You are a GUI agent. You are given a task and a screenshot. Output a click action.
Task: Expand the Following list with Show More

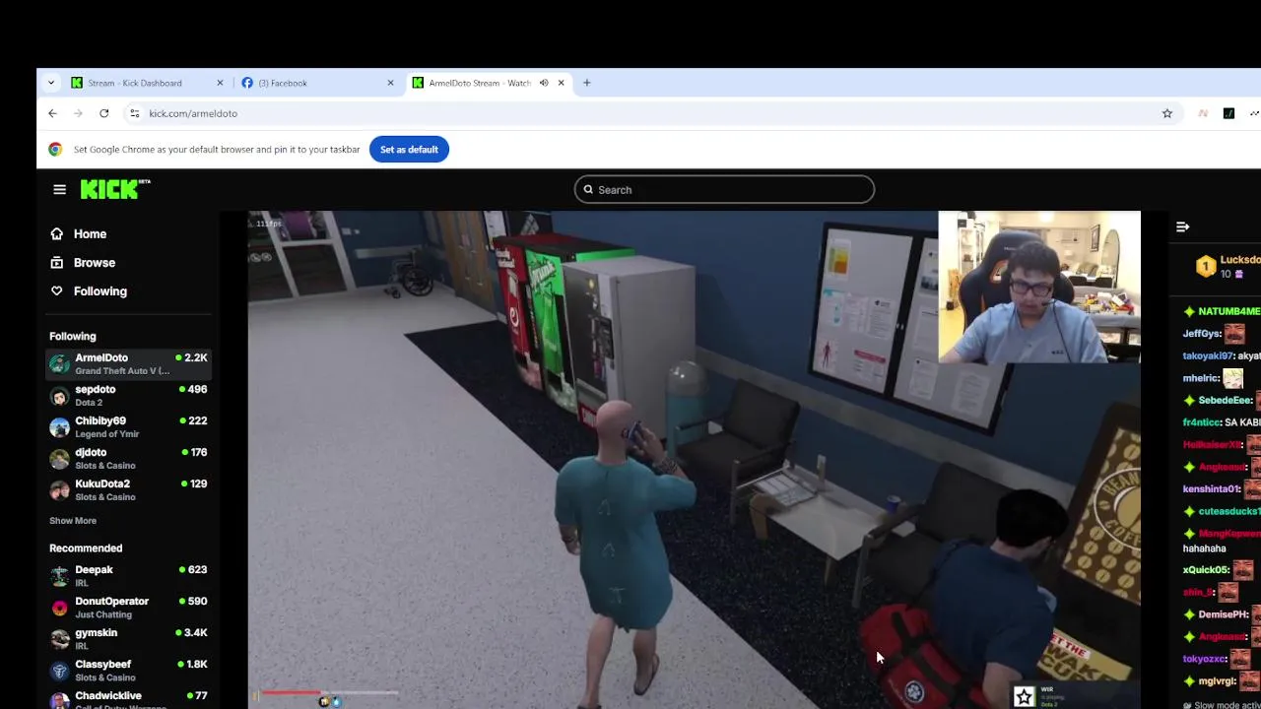pyautogui.click(x=73, y=521)
